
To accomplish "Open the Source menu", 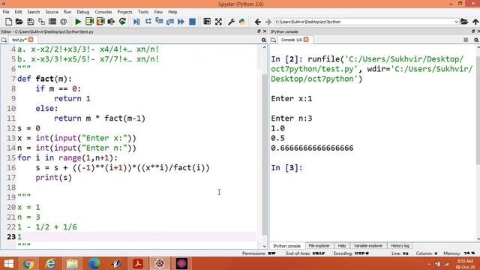I will (52, 12).
